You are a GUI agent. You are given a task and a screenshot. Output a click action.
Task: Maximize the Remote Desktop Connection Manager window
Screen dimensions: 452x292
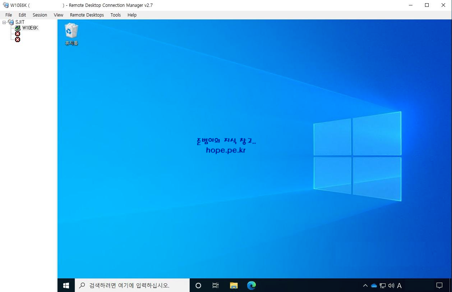coord(427,5)
